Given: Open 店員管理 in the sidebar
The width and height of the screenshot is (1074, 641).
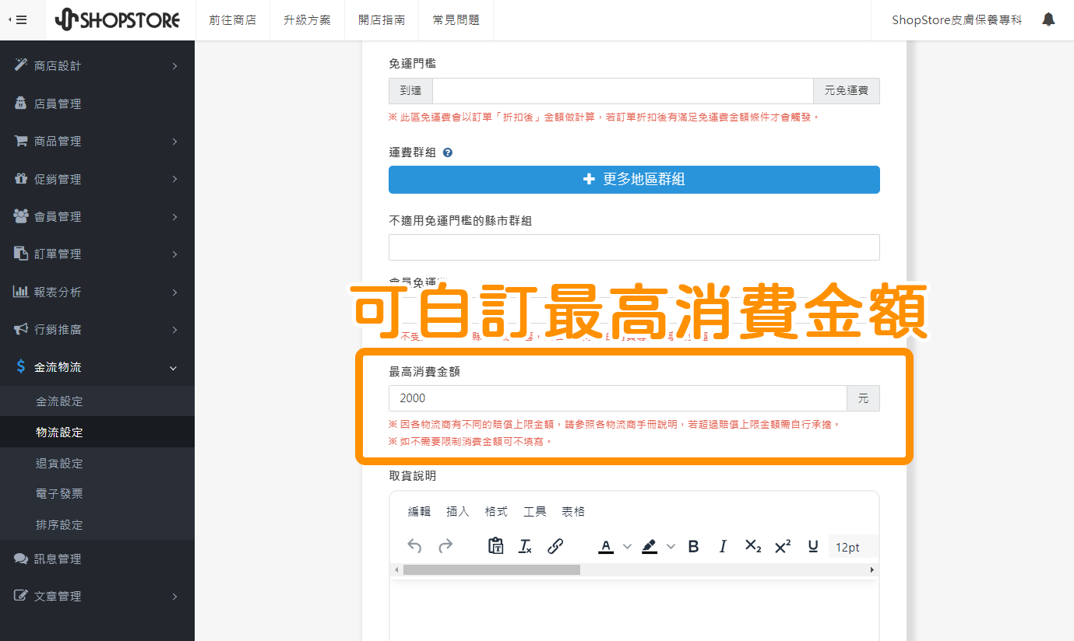Looking at the screenshot, I should pos(97,103).
